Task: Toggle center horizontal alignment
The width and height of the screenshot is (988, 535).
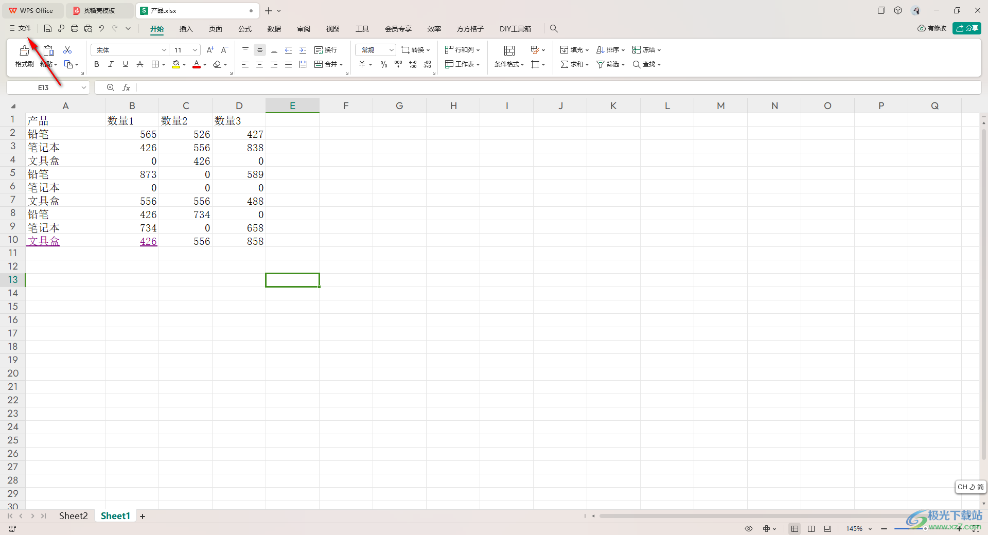Action: pos(260,64)
